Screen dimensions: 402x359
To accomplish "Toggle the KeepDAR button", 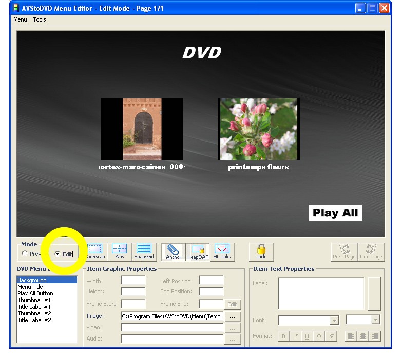I will tap(198, 251).
